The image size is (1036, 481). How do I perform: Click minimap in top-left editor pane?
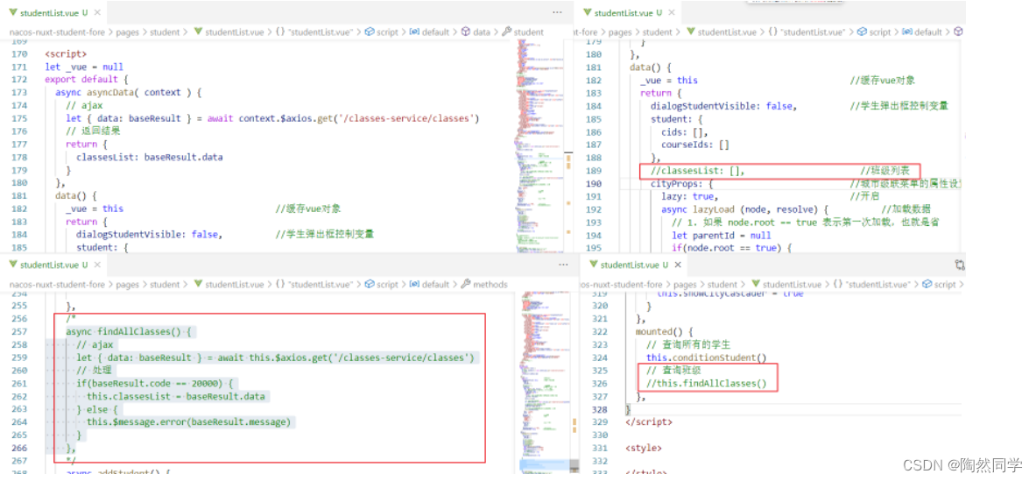538,145
